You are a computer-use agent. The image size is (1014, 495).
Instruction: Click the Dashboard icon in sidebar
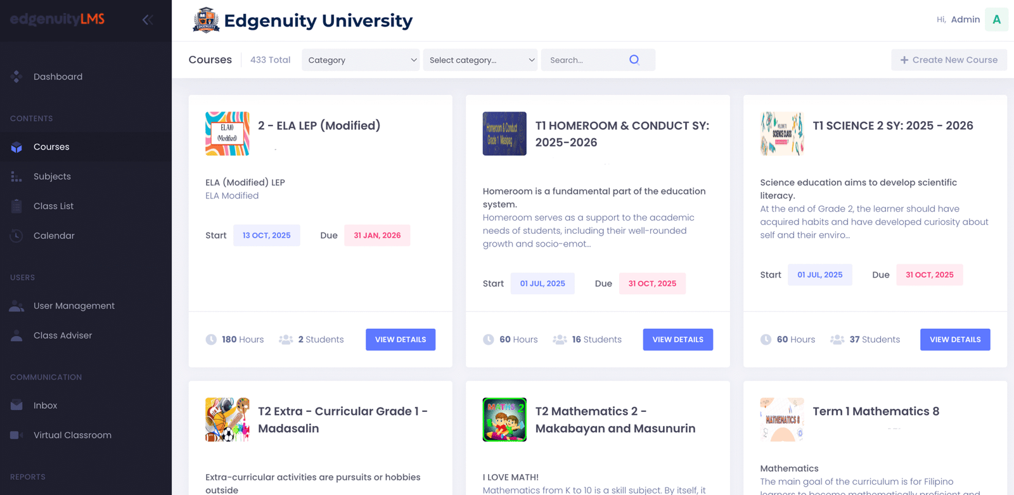coord(17,77)
